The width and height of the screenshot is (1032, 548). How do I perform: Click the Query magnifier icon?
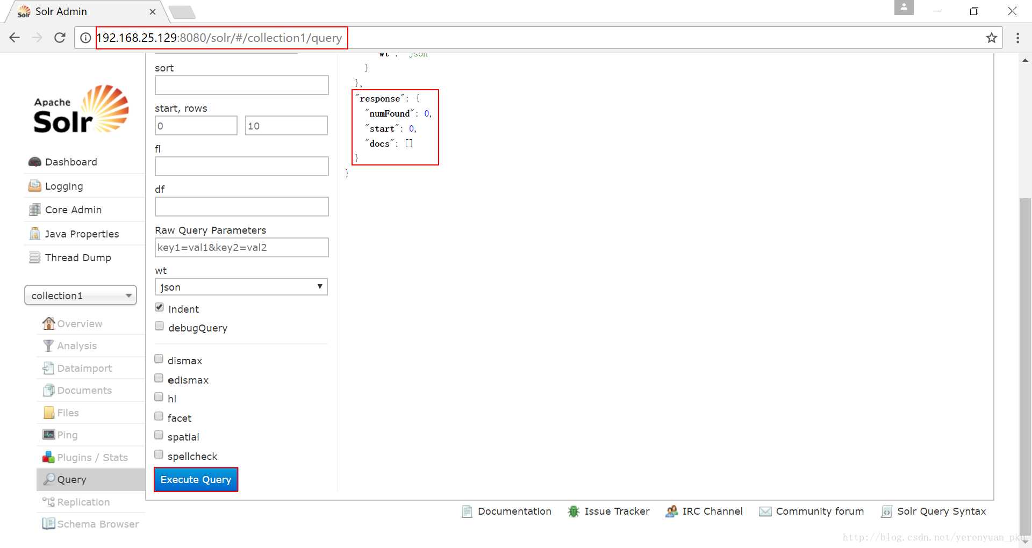tap(49, 479)
